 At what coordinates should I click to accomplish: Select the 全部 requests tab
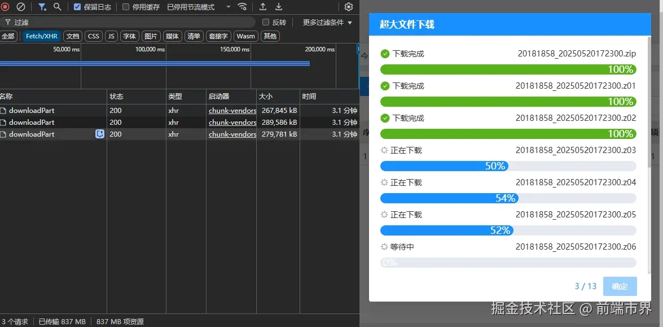pyautogui.click(x=9, y=36)
